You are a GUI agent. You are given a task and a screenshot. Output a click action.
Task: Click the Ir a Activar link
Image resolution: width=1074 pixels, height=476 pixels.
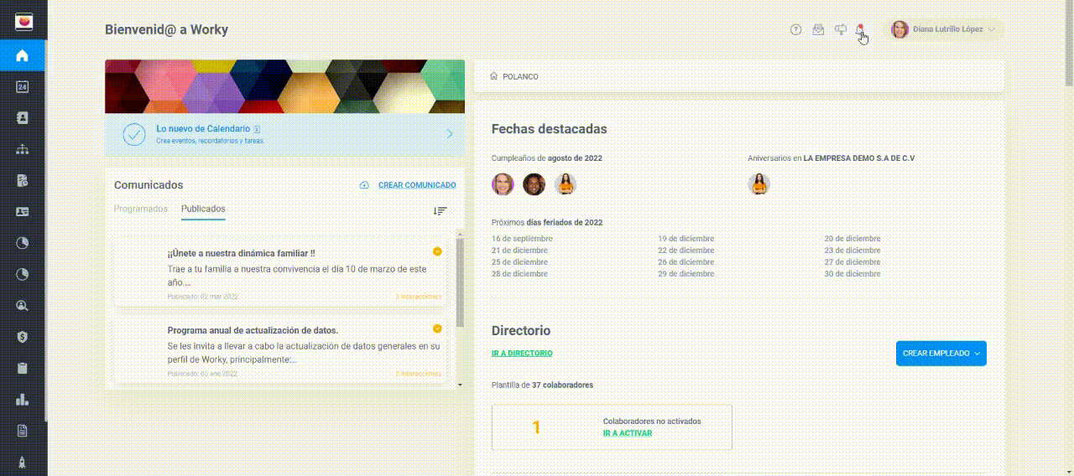[628, 433]
